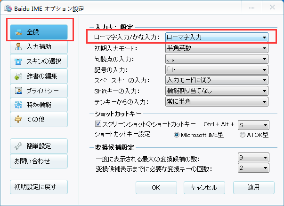Click the 辞書の編集 icon

[x=19, y=76]
